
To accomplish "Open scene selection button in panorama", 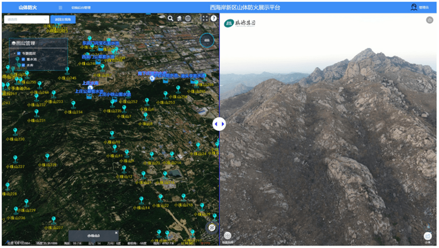I will 227,236.
